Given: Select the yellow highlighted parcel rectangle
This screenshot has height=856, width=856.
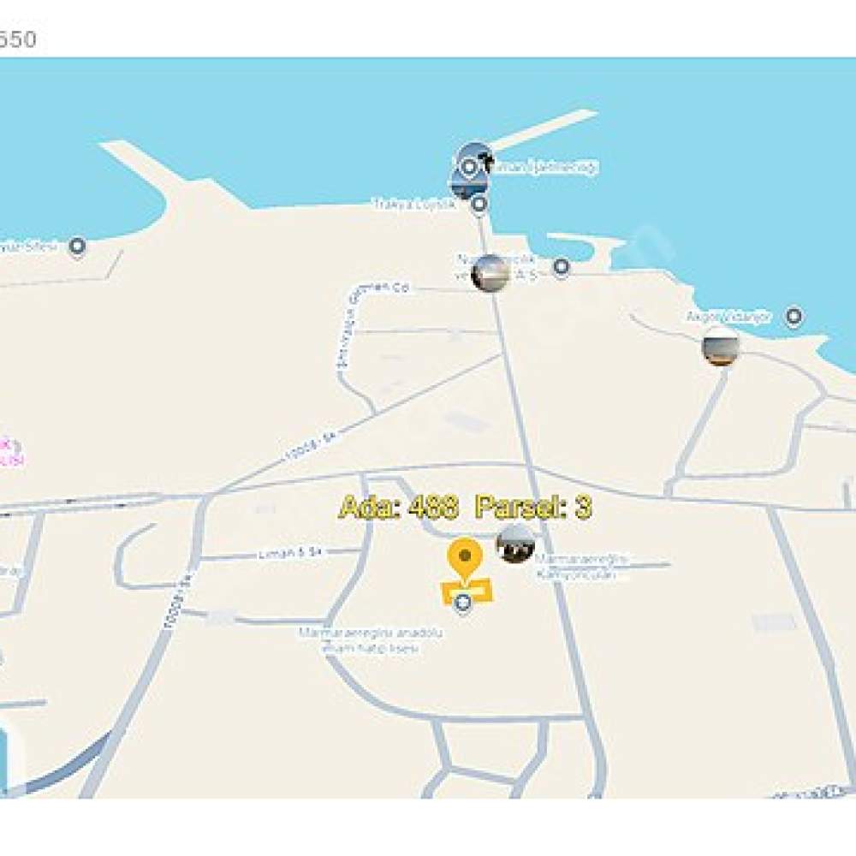Looking at the screenshot, I should click(x=467, y=591).
